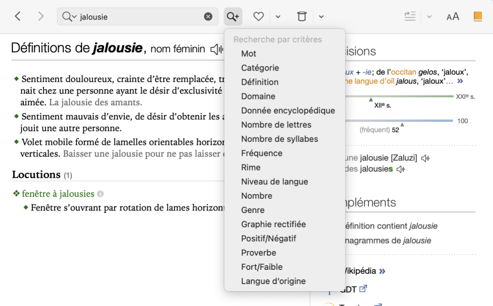Add jalousie to favorites with heart icon

(x=258, y=16)
